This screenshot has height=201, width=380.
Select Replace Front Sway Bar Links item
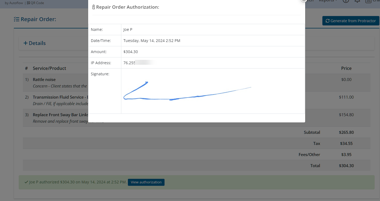(x=60, y=115)
